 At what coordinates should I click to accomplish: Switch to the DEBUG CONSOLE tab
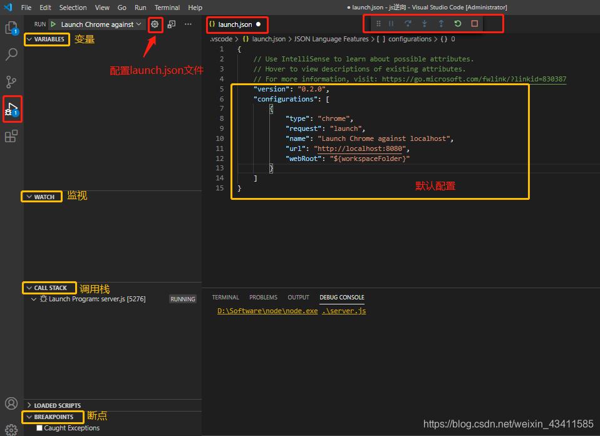click(x=342, y=298)
